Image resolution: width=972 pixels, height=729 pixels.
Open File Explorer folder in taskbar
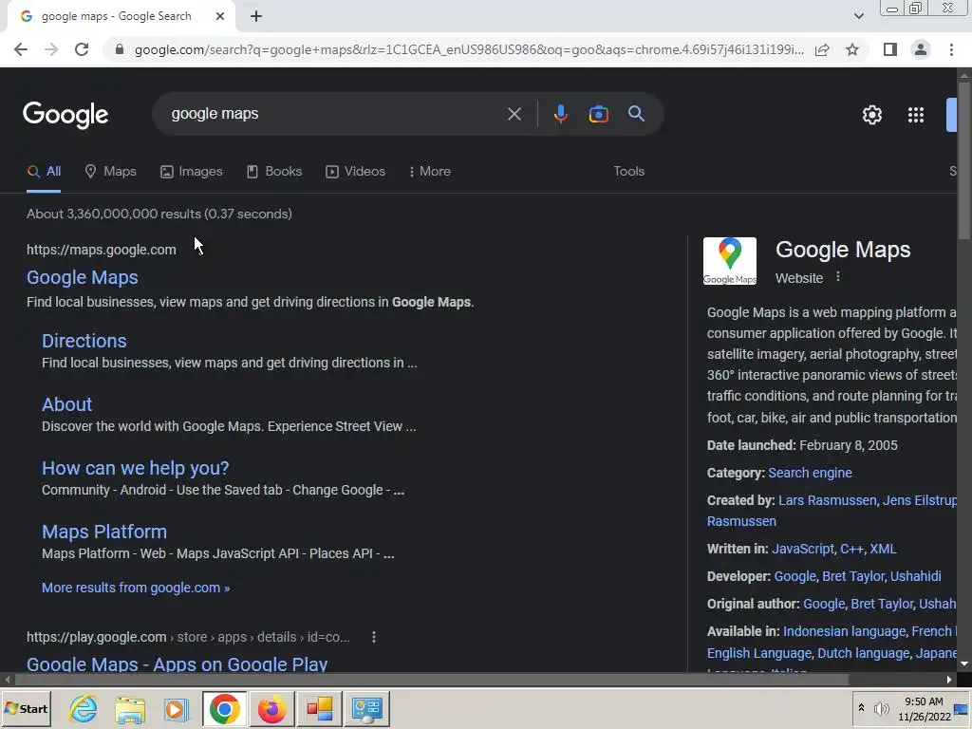(130, 709)
